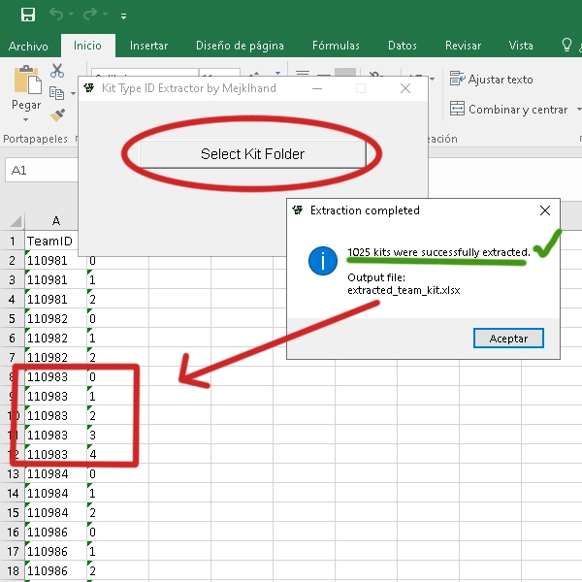Click cell 110986 in row 18

[55, 571]
